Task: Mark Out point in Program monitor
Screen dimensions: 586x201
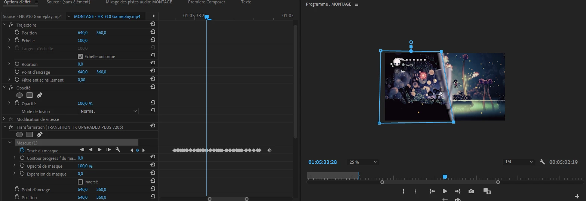Action: click(x=415, y=191)
